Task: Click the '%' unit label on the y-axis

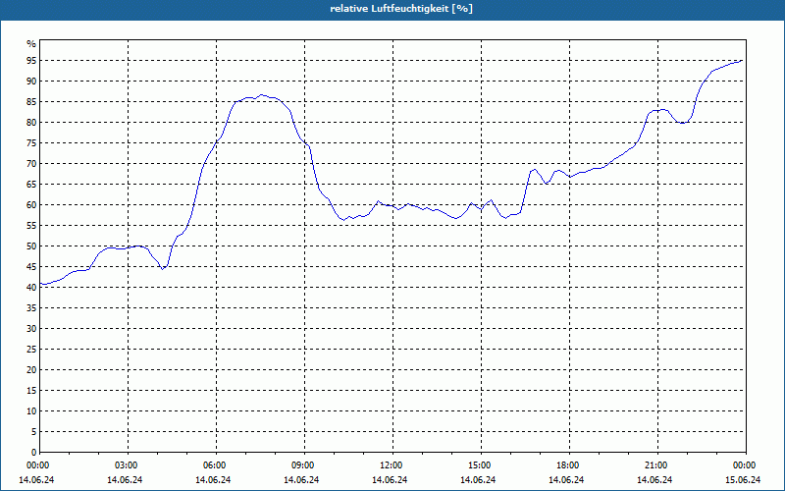Action: (31, 44)
